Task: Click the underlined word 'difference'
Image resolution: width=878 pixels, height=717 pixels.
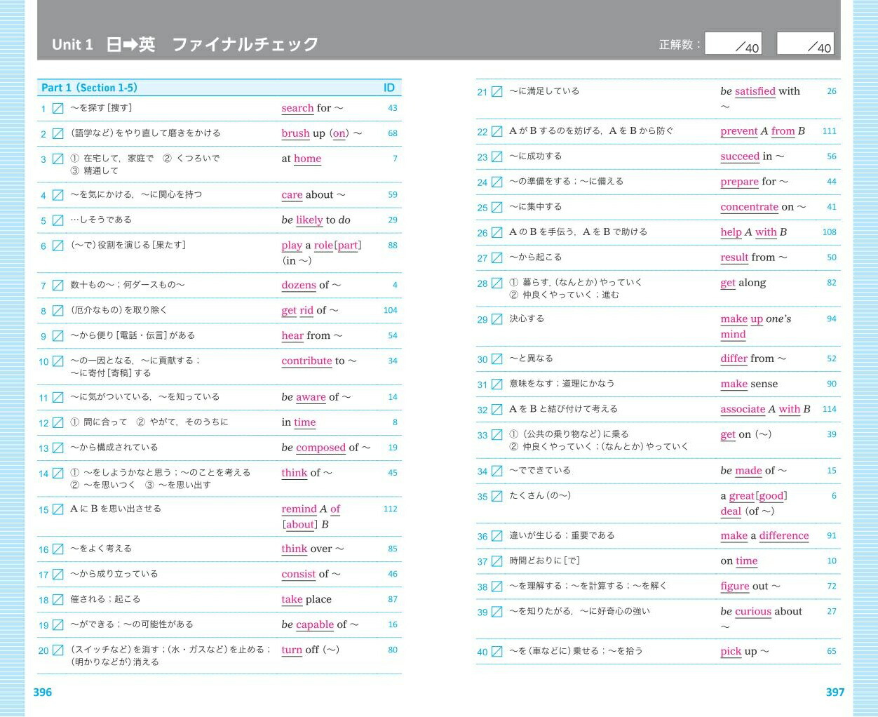Action: click(x=783, y=536)
